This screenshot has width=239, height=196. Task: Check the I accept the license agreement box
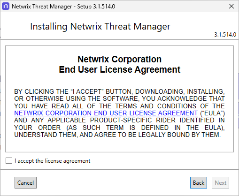pyautogui.click(x=9, y=161)
